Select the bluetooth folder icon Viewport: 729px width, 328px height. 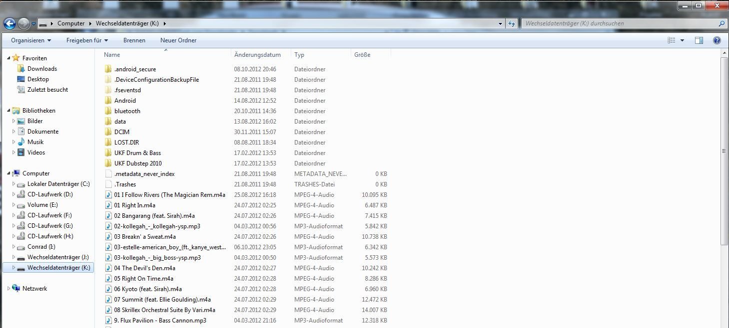[108, 111]
